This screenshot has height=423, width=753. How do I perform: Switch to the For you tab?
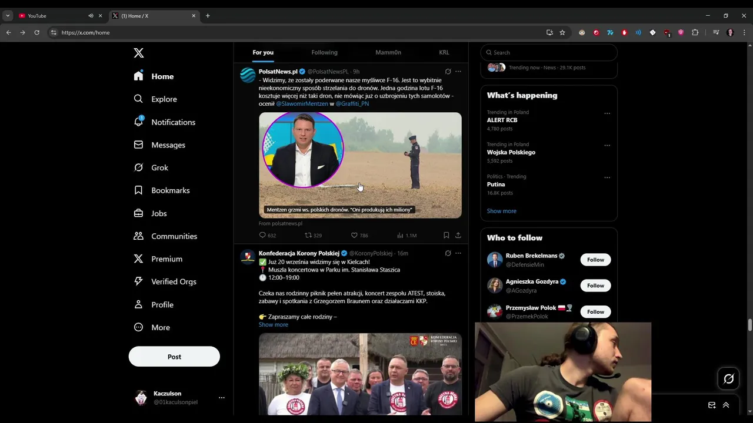pyautogui.click(x=263, y=52)
